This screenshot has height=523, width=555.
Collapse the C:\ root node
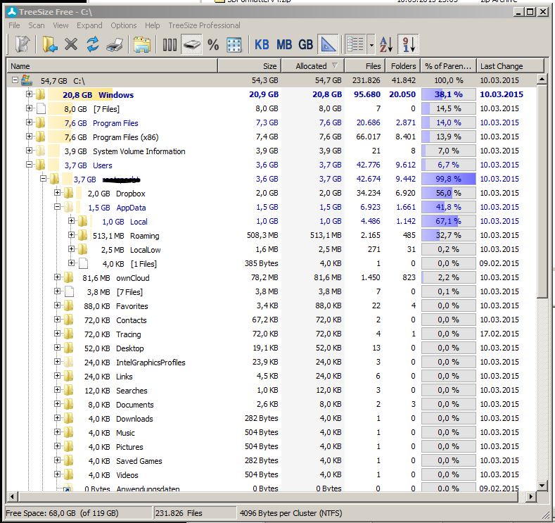tap(15, 80)
